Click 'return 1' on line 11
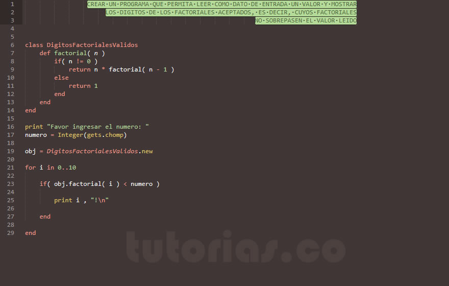Image resolution: width=449 pixels, height=286 pixels. click(83, 86)
